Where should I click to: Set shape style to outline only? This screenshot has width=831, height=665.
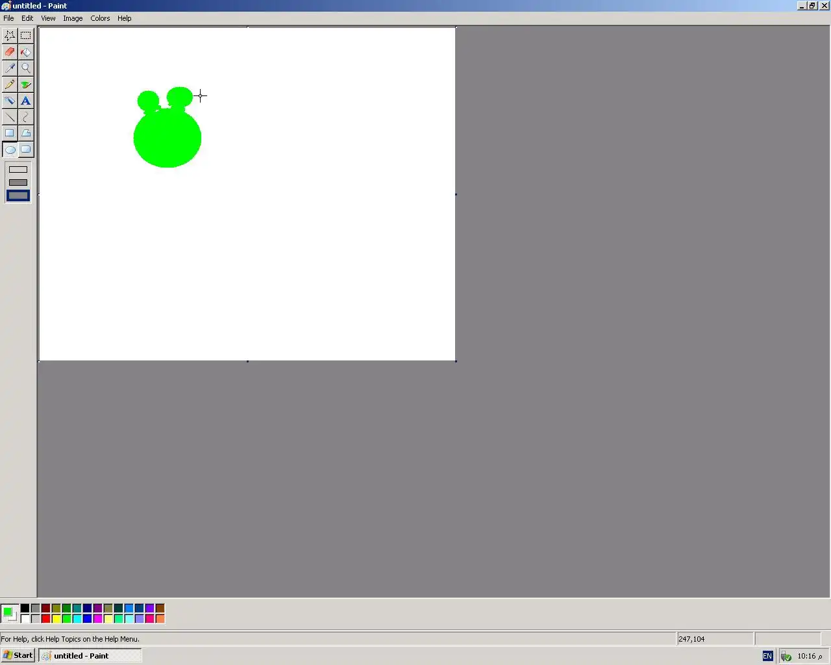coord(18,169)
